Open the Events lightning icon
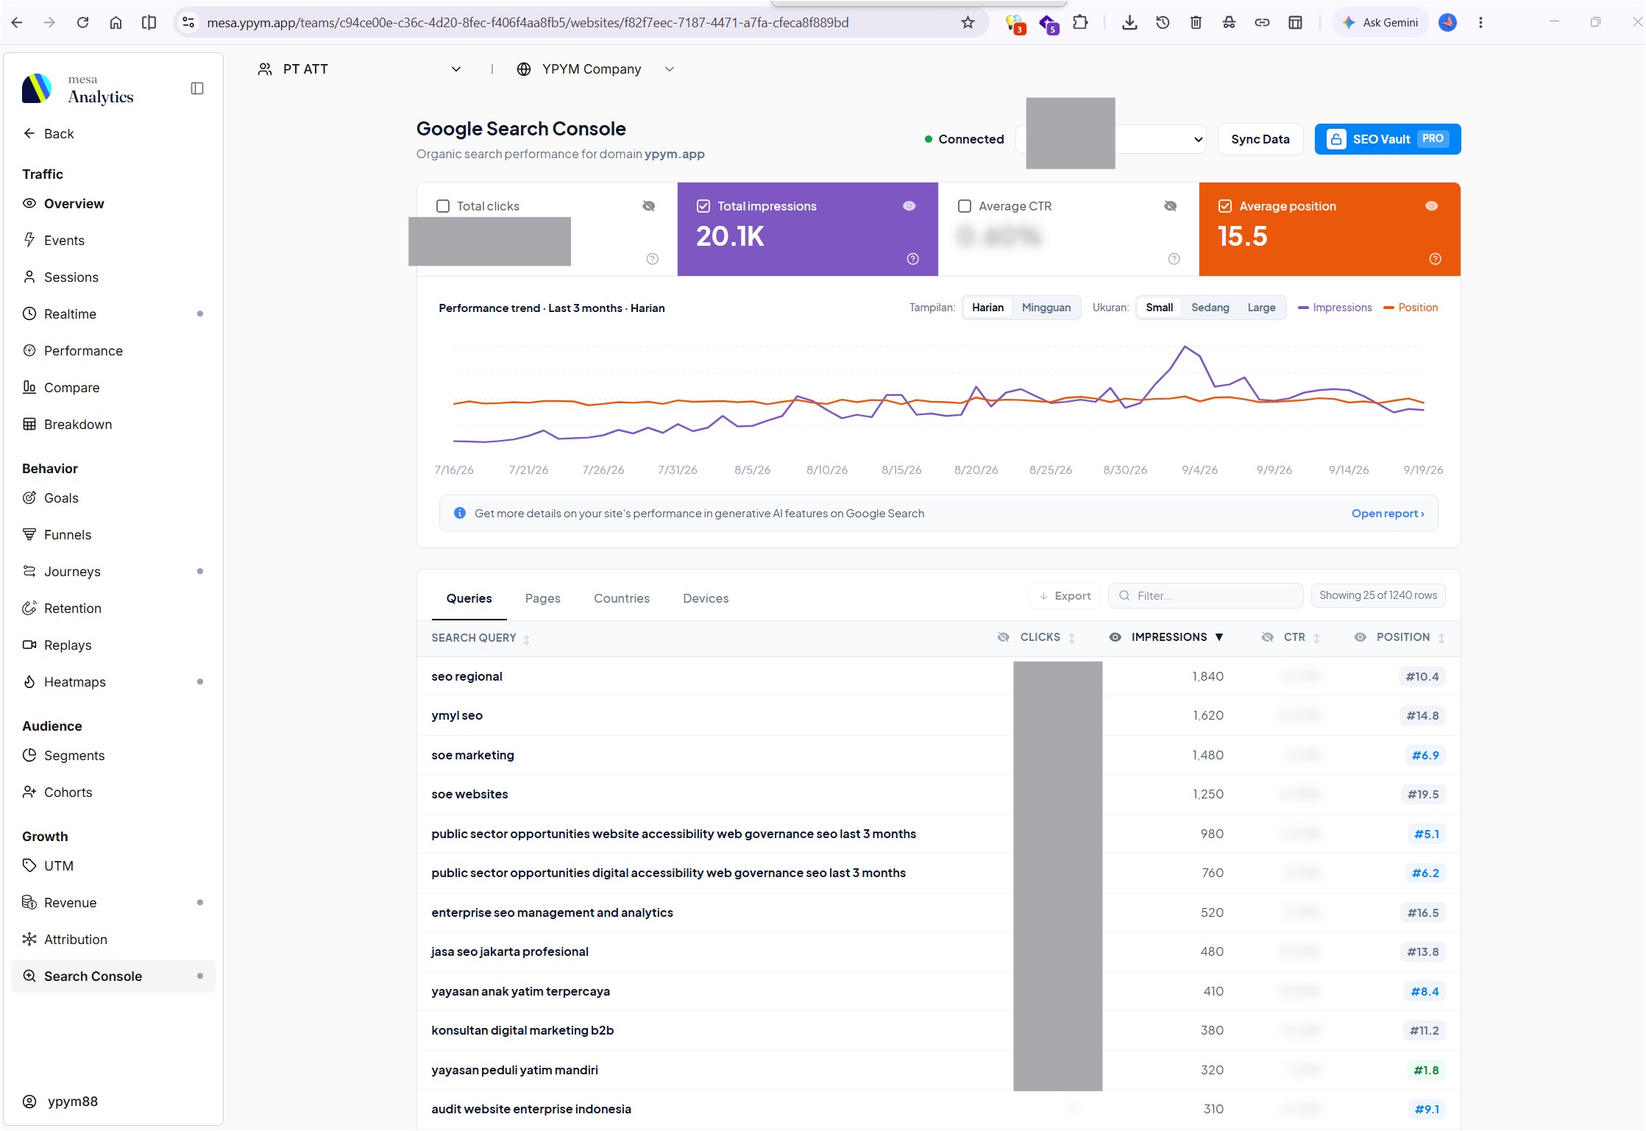Image resolution: width=1646 pixels, height=1131 pixels. click(x=29, y=240)
